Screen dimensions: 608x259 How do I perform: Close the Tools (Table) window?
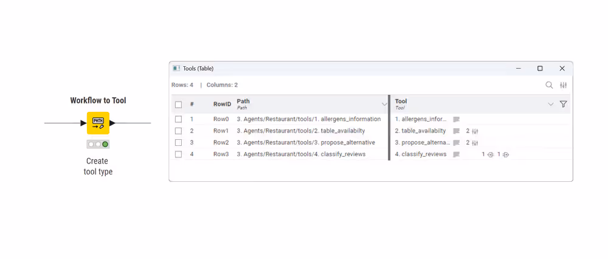coord(562,68)
